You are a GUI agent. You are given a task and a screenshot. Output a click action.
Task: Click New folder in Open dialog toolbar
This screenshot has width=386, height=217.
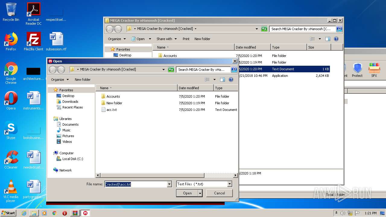tap(83, 80)
